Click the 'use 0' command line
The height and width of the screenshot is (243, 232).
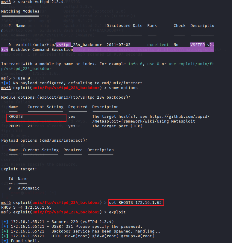click(x=24, y=78)
